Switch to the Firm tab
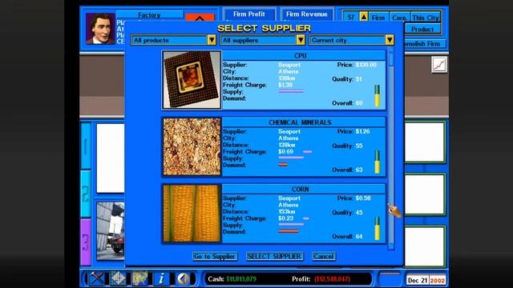 tap(378, 18)
